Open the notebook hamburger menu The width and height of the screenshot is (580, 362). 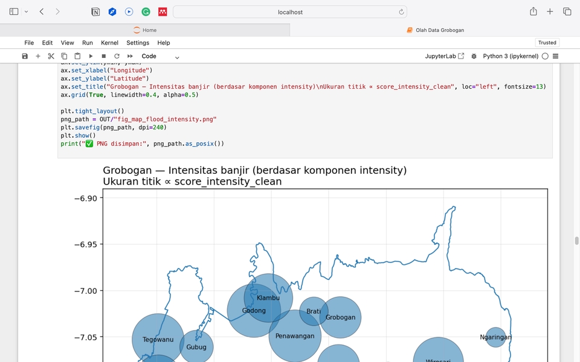pyautogui.click(x=556, y=56)
